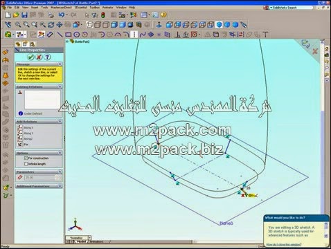The height and width of the screenshot is (249, 331).
Task: Click the Smart Dimension icon
Action: click(50, 35)
